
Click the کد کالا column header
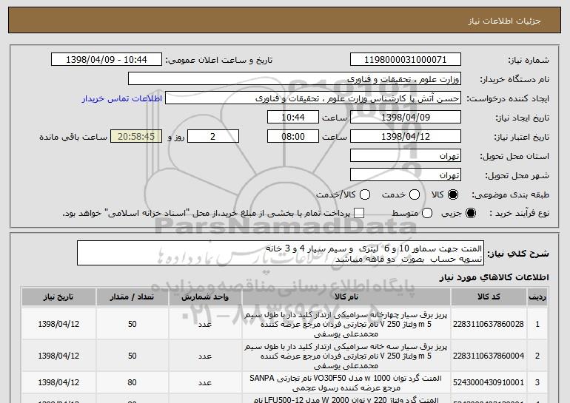489,297
